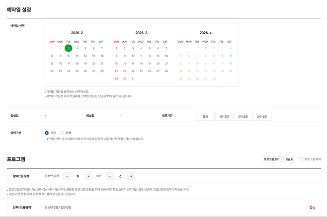This screenshot has width=327, height=217.
Task: Increase the 성인 participant count
Action: pyautogui.click(x=131, y=176)
